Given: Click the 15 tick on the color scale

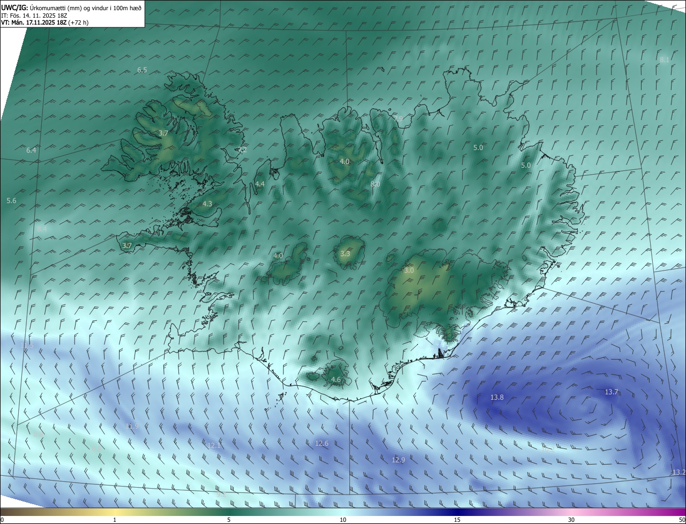Looking at the screenshot, I should point(457,520).
